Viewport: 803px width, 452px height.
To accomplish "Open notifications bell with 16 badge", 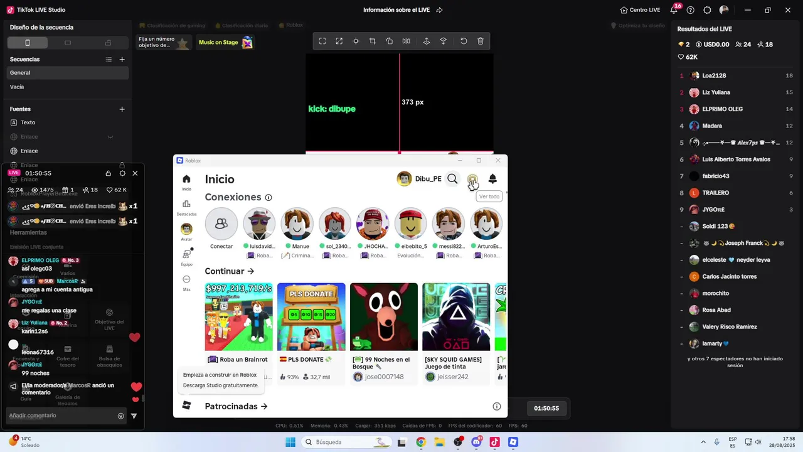I will (x=674, y=9).
